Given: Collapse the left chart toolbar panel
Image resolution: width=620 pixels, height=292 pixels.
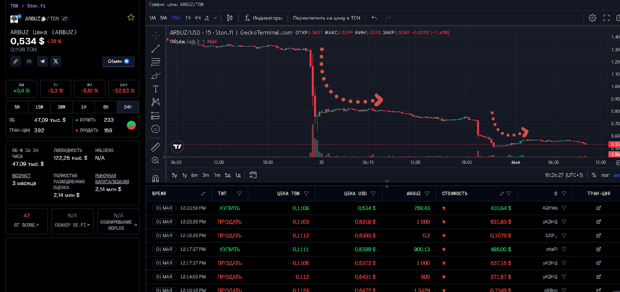Looking at the screenshot, I should click(165, 157).
